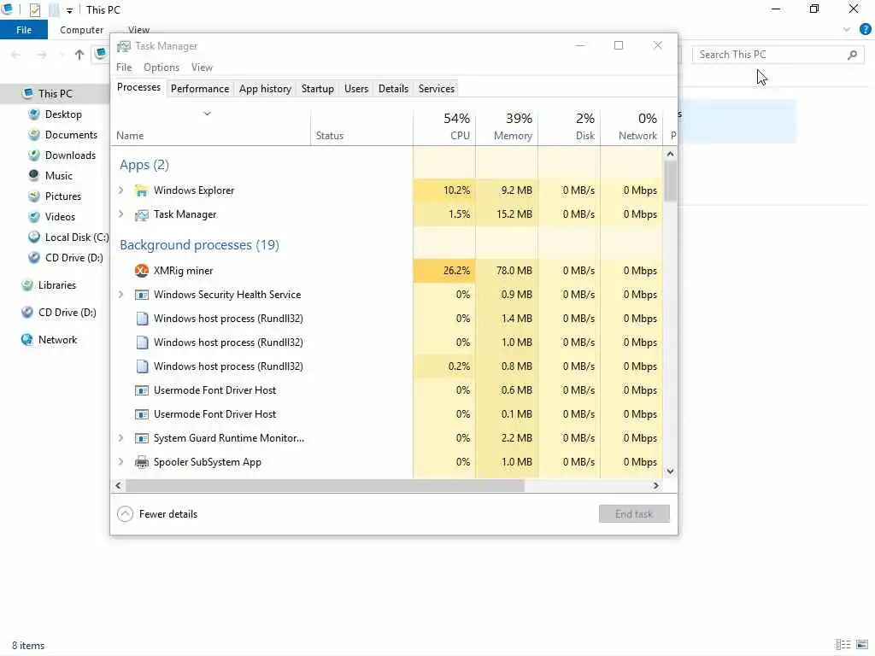The width and height of the screenshot is (875, 656).
Task: Click the Downloads folder icon in sidebar
Action: pyautogui.click(x=34, y=155)
